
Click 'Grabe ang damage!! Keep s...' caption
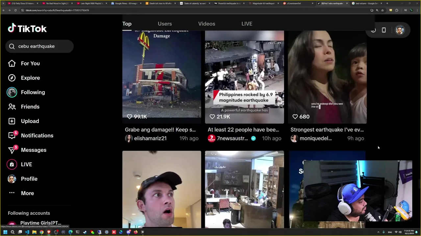(160, 130)
